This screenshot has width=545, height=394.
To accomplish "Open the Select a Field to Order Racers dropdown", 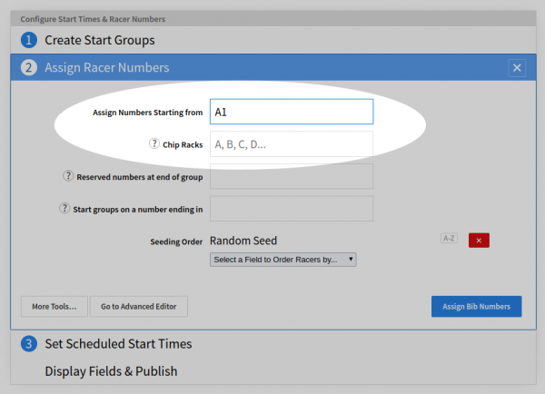I will click(x=282, y=260).
